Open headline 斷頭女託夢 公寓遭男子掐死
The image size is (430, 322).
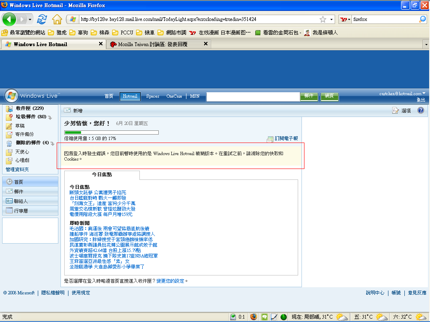[98, 192]
